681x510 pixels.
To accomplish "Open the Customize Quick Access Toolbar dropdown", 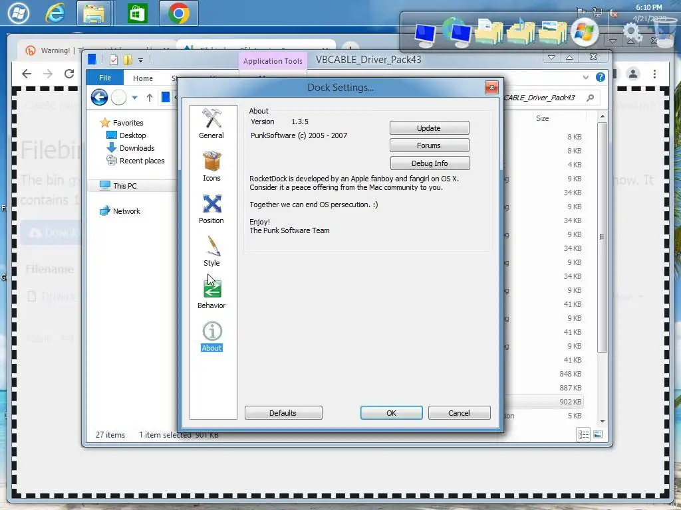I will click(141, 60).
